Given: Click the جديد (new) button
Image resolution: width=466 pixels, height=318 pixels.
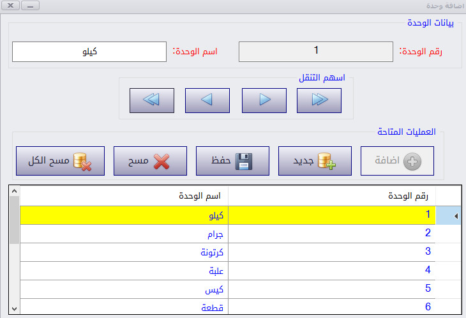Looking at the screenshot, I should pyautogui.click(x=315, y=161).
